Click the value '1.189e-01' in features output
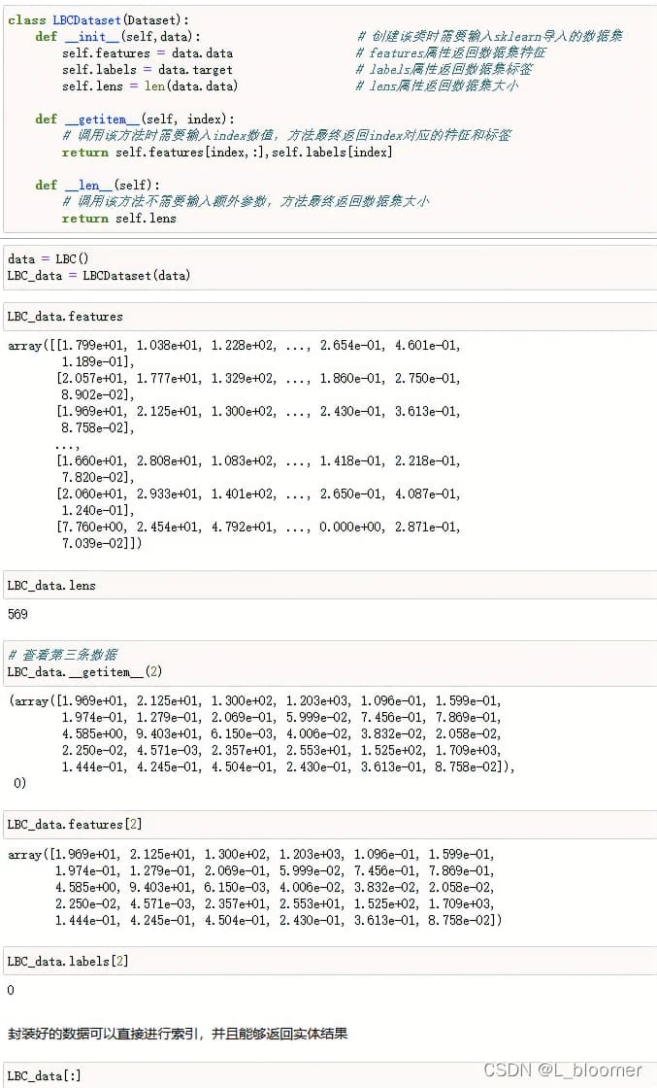 click(x=93, y=361)
